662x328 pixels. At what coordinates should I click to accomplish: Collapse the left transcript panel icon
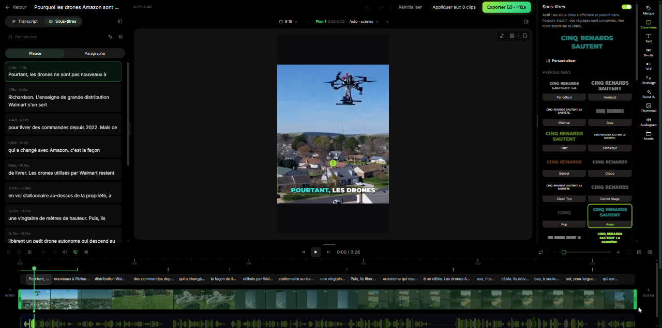(120, 22)
